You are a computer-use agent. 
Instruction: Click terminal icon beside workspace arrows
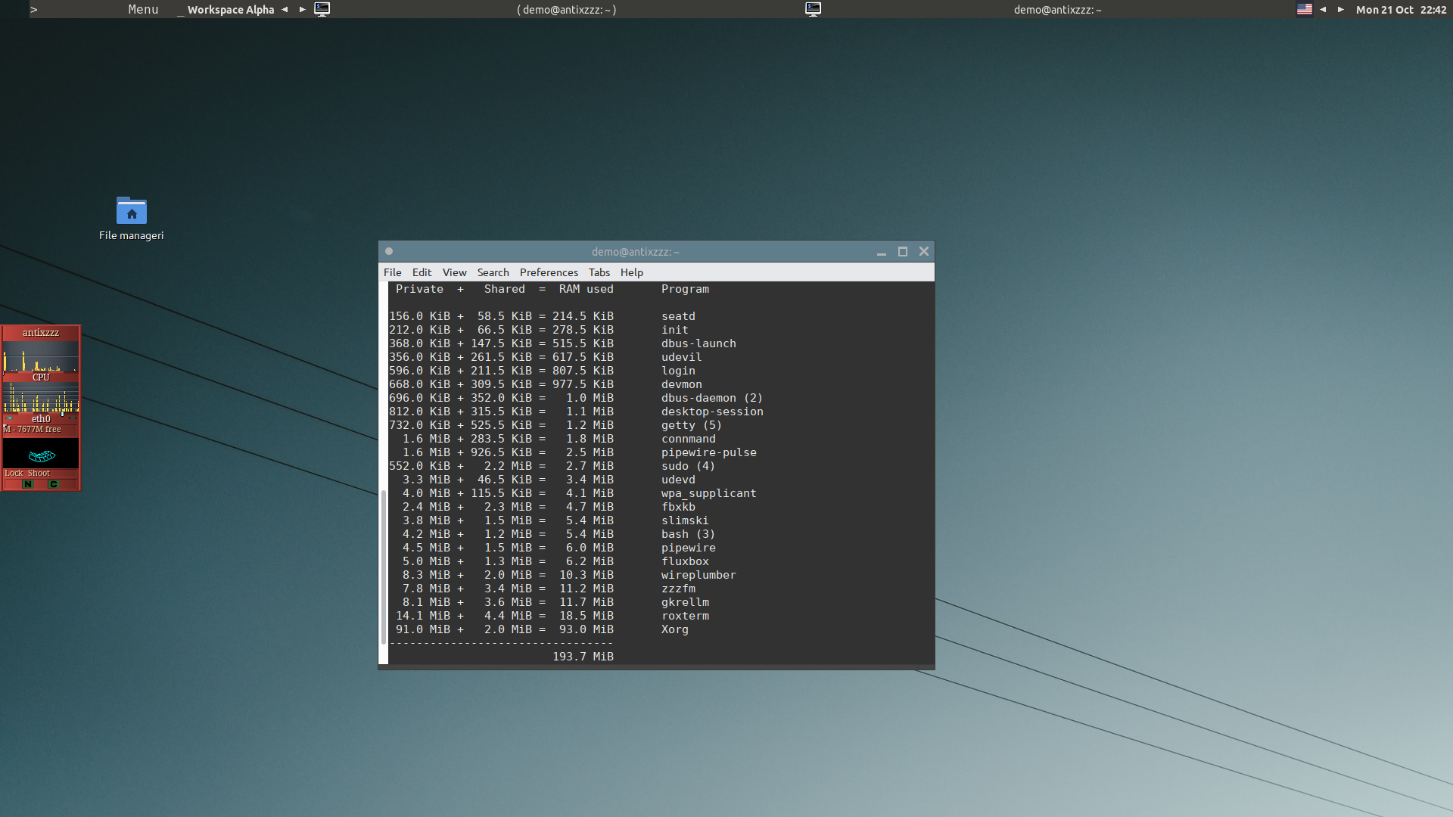coord(322,9)
